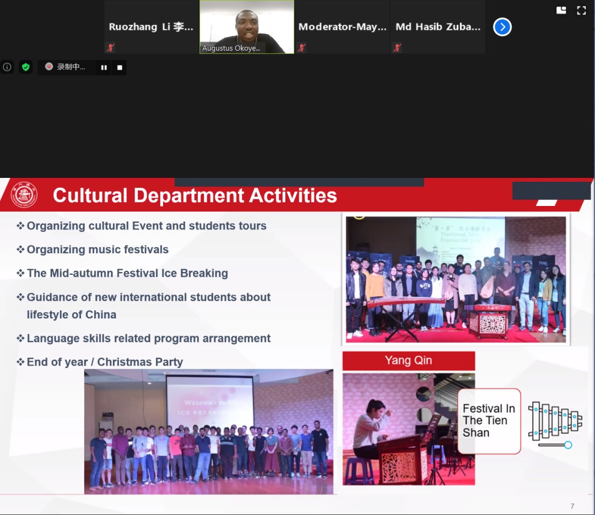Stop the meeting recording
Screen dimensions: 595x515
point(120,68)
